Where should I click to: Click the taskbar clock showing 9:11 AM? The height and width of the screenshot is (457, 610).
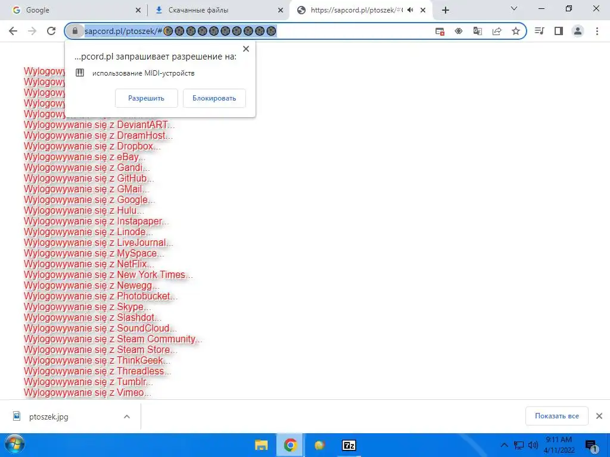(559, 445)
